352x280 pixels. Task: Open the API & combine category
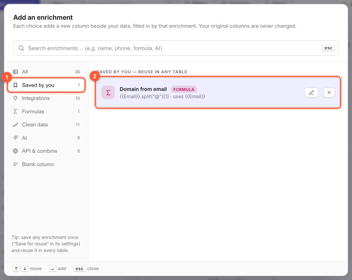[46, 151]
